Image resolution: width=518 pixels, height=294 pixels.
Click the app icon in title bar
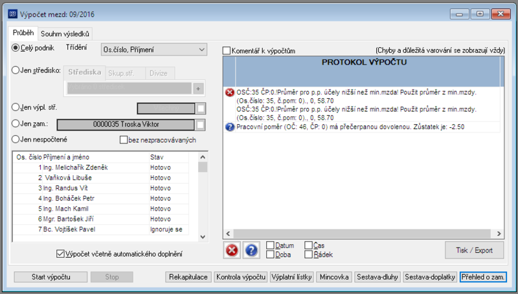pyautogui.click(x=12, y=14)
